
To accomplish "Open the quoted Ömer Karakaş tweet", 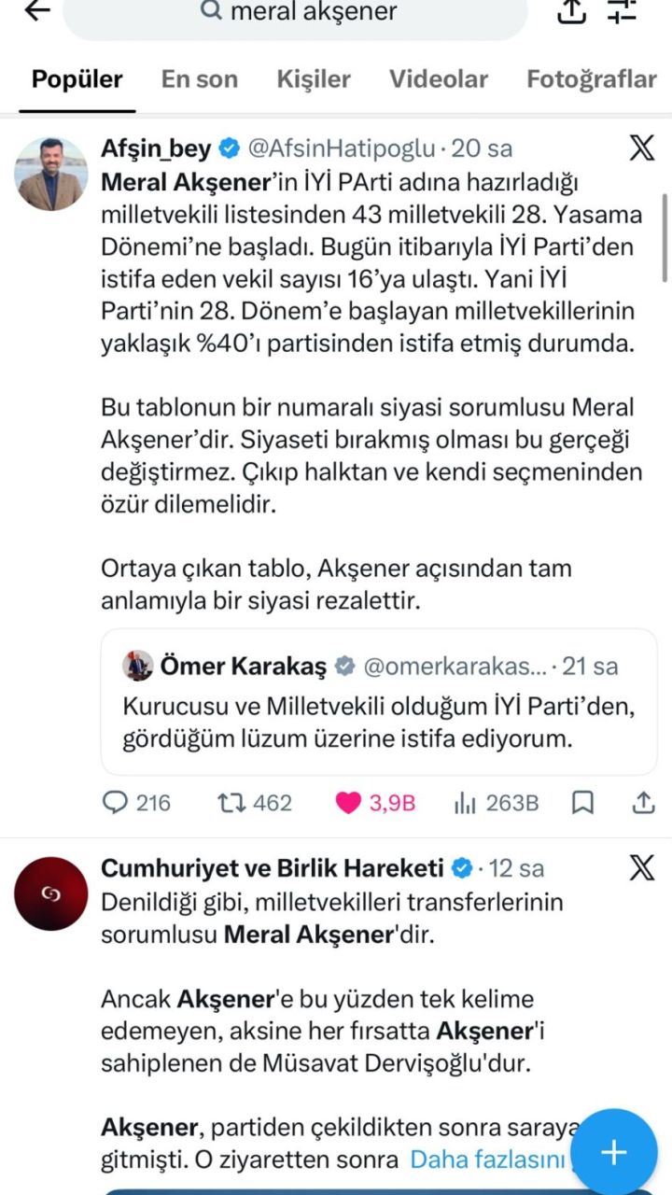I will [379, 701].
